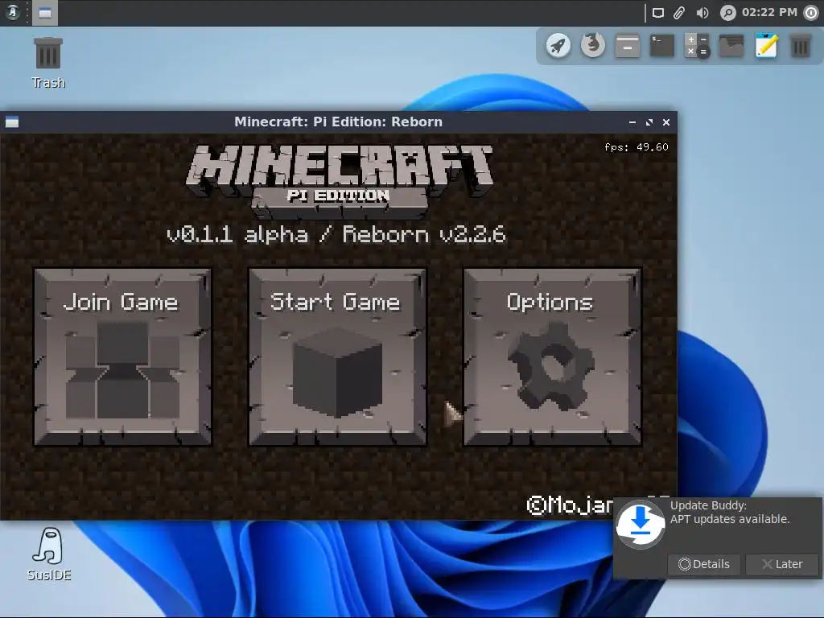Open the archive drawer dock icon

628,46
